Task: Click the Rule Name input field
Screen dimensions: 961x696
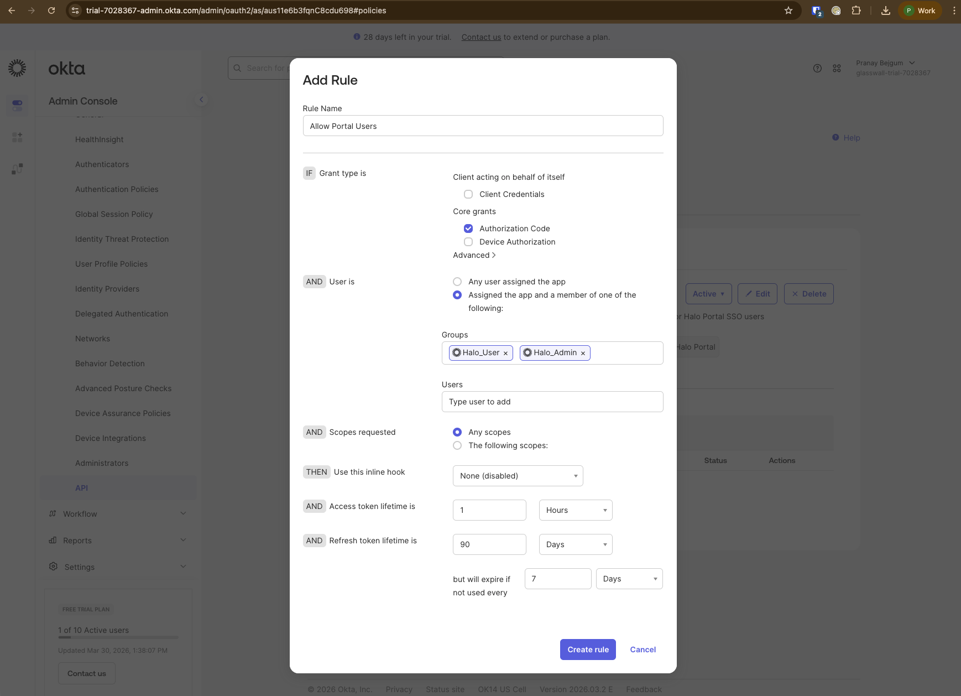Action: coord(483,126)
